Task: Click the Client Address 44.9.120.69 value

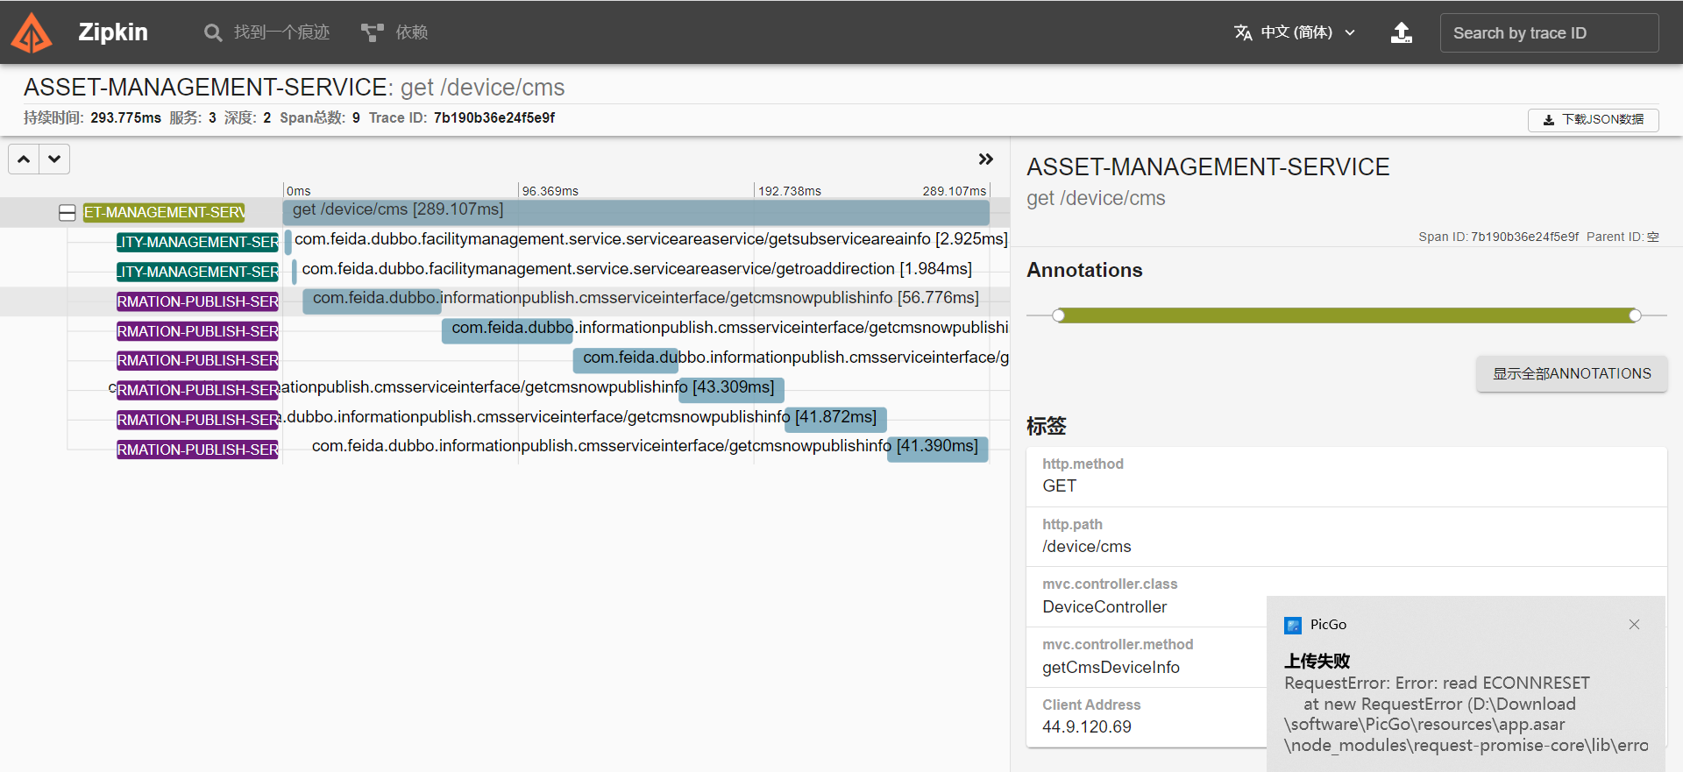Action: 1087,727
